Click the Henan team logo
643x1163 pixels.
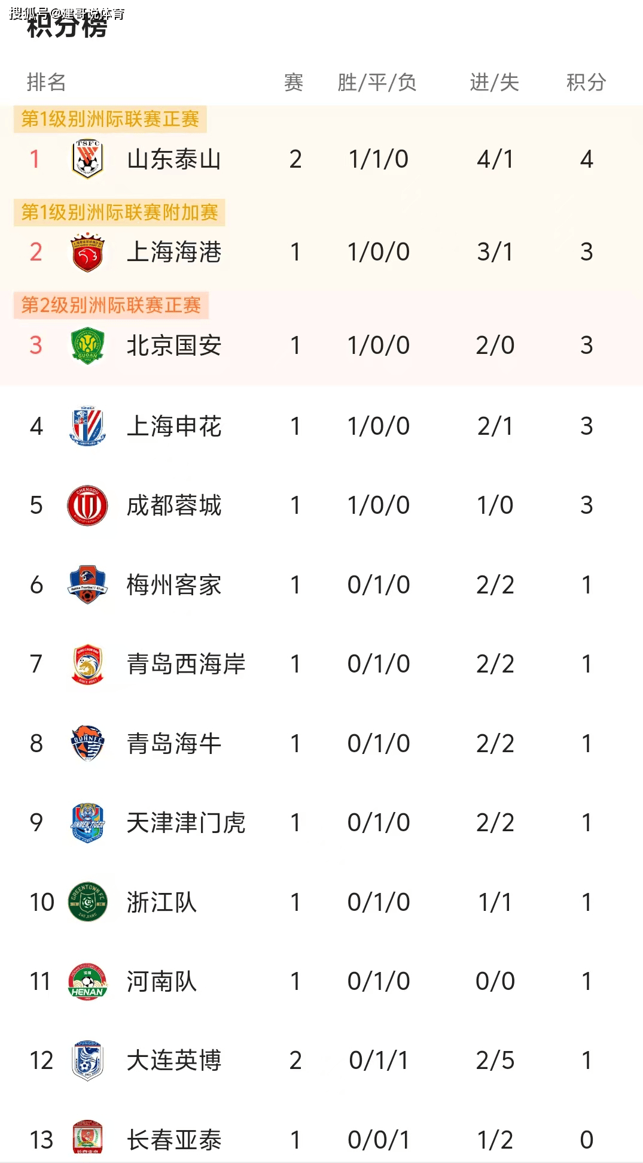[x=87, y=982]
